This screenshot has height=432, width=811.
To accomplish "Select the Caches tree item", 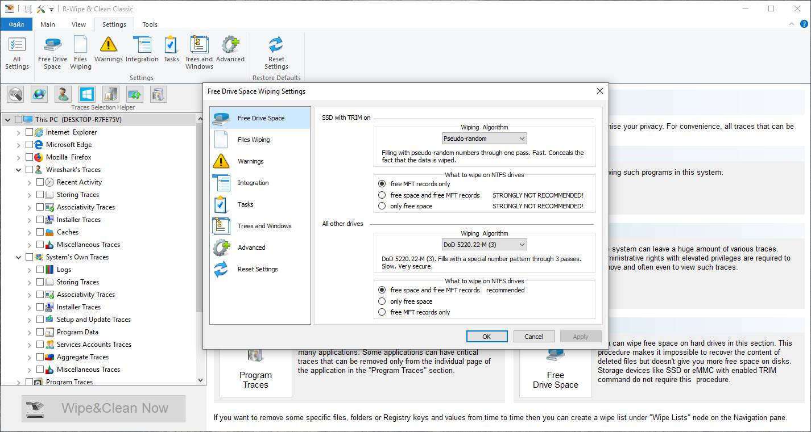I will click(68, 232).
